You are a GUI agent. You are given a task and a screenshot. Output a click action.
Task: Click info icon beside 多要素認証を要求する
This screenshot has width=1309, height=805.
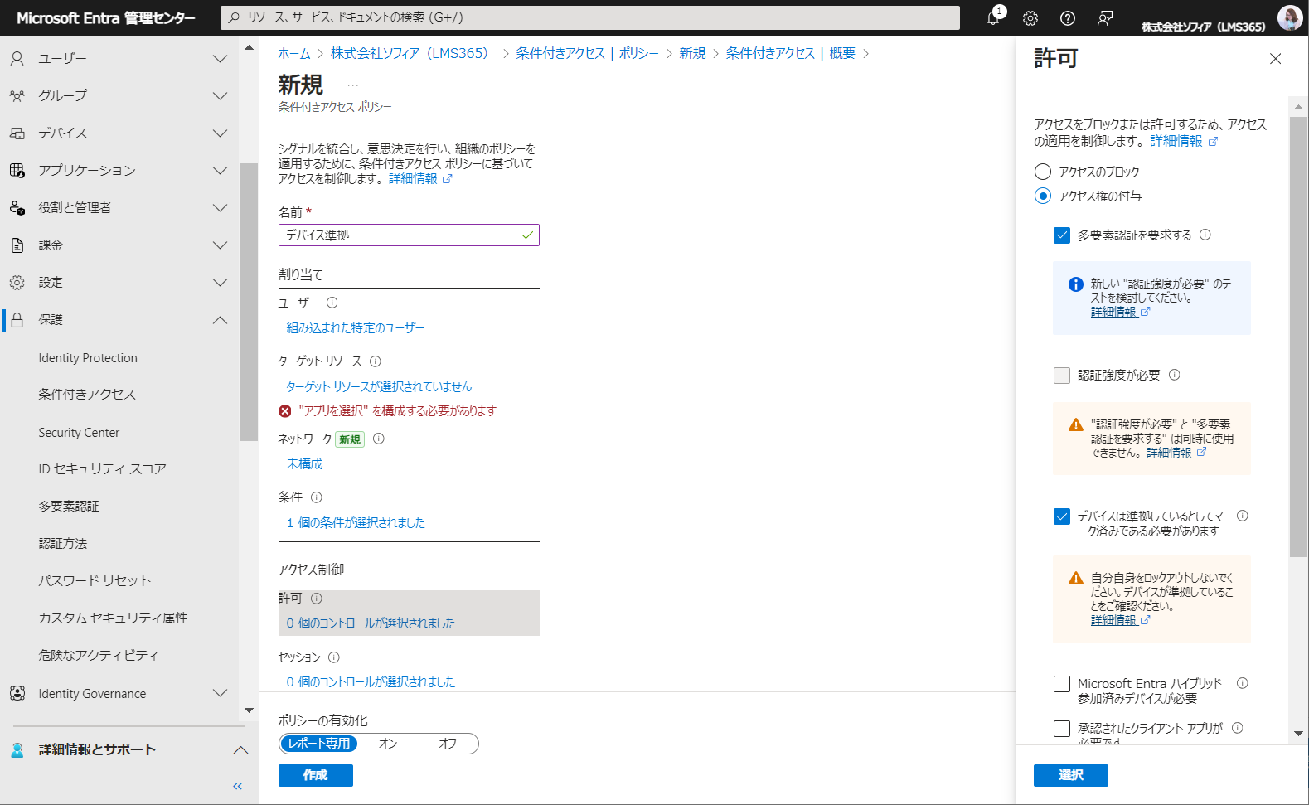[x=1205, y=235]
